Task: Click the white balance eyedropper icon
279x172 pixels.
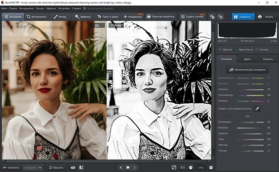Action: 257,109
